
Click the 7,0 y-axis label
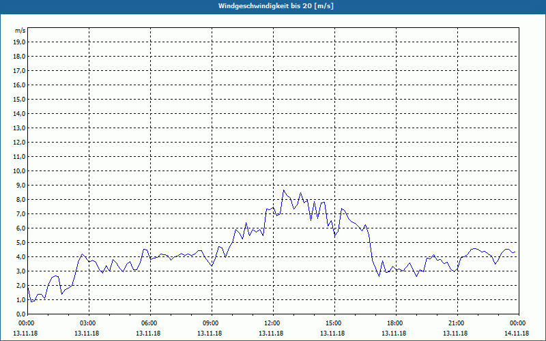(x=20, y=213)
